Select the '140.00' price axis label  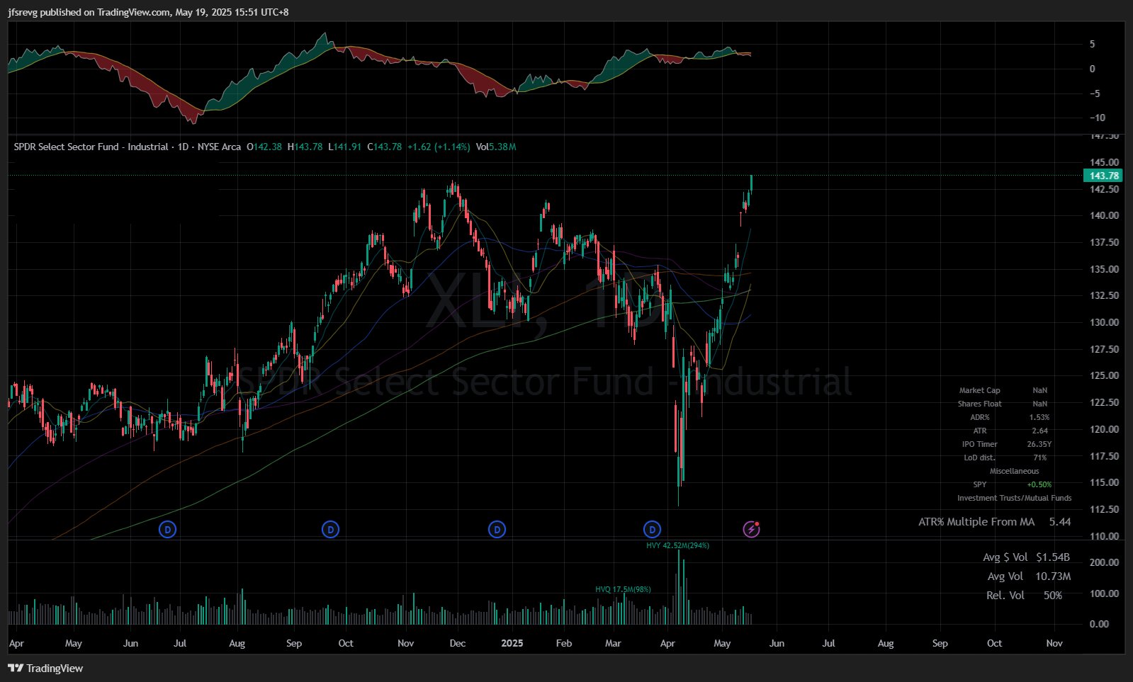pyautogui.click(x=1105, y=215)
